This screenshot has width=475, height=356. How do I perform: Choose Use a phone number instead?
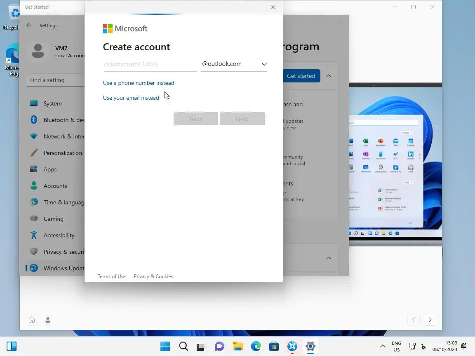point(139,83)
